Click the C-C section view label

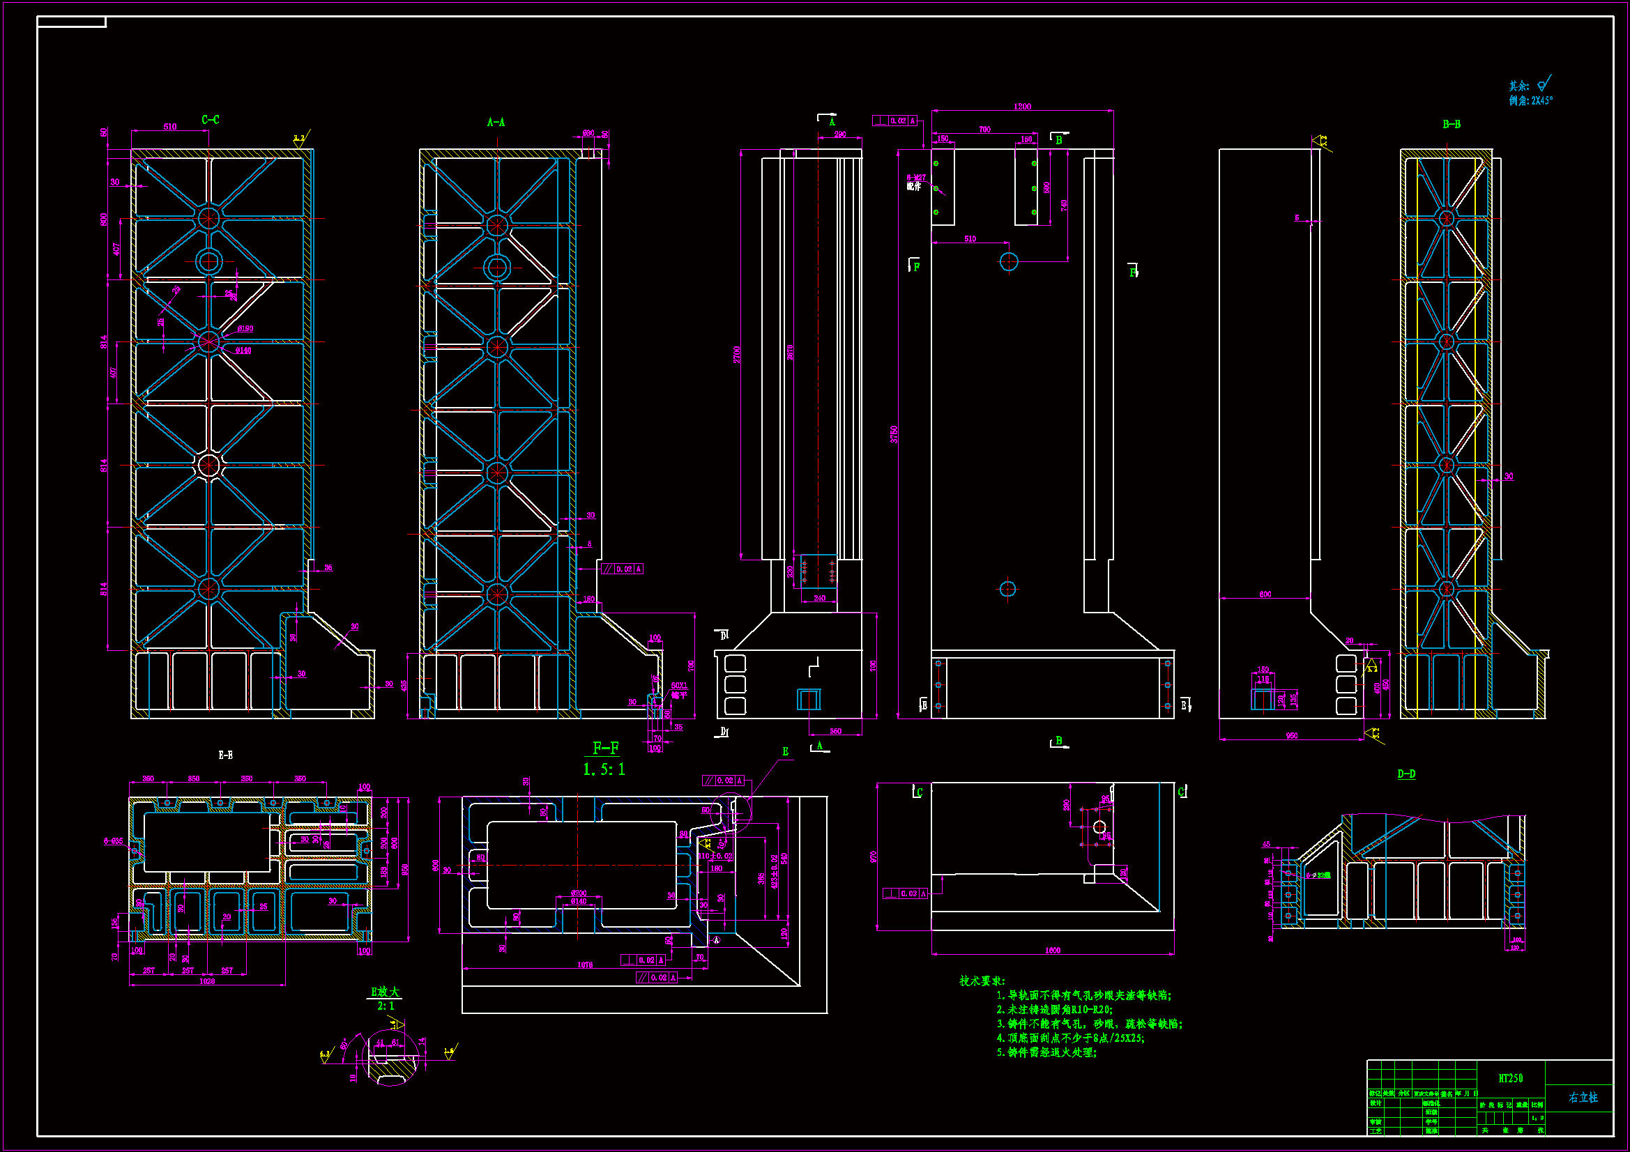click(210, 120)
